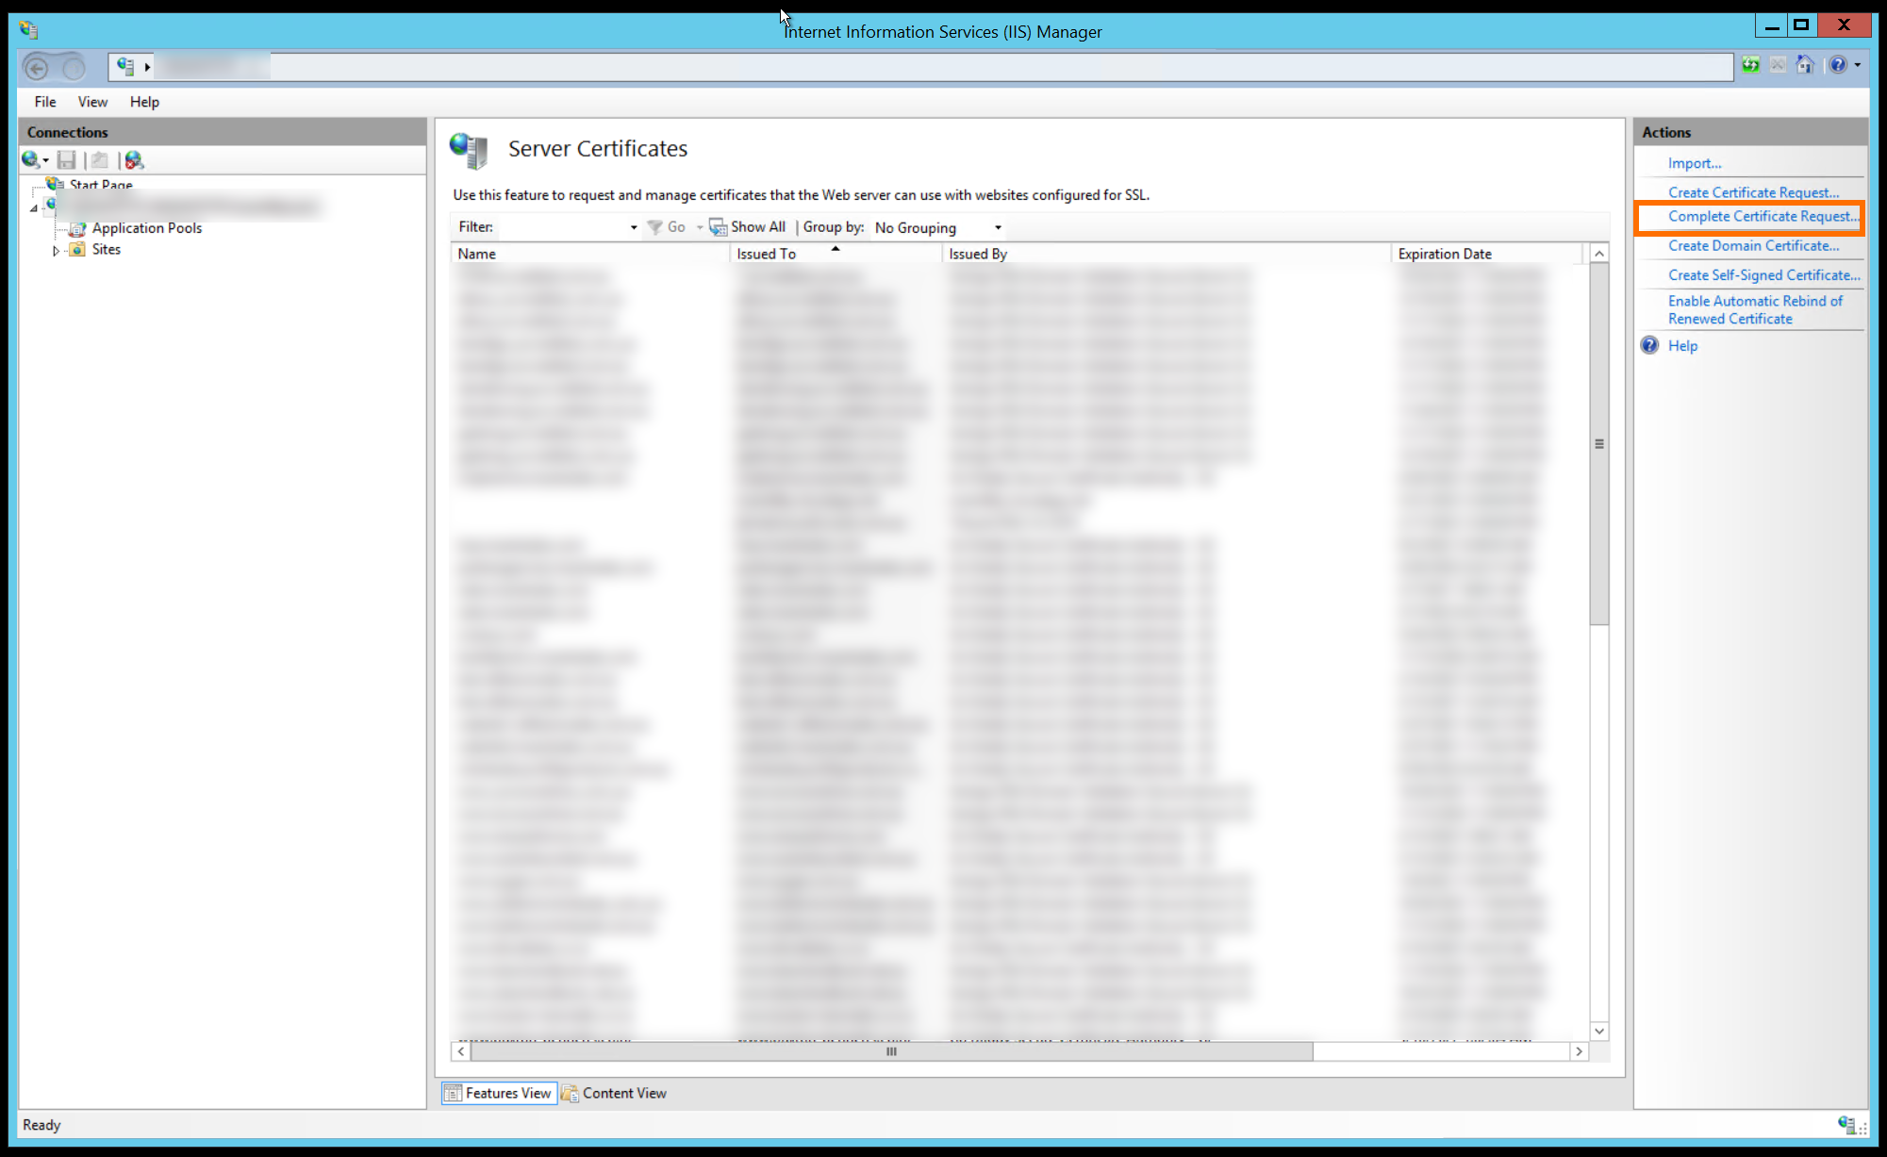Click horizontal scrollbar left arrow
This screenshot has height=1157, width=1887.
461,1051
